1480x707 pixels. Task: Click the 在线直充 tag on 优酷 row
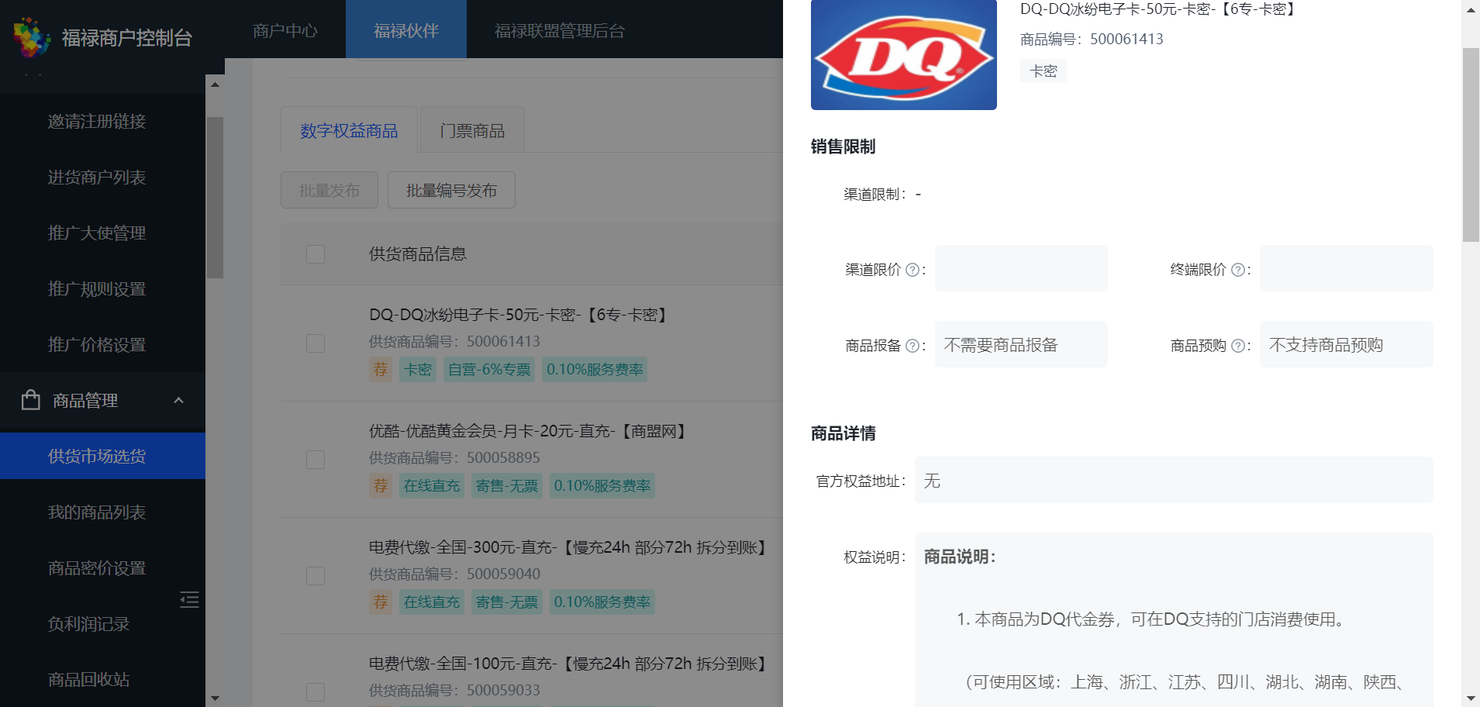click(432, 486)
